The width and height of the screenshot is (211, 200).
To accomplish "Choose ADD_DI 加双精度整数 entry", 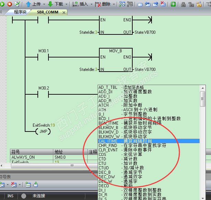I will coord(149,92).
